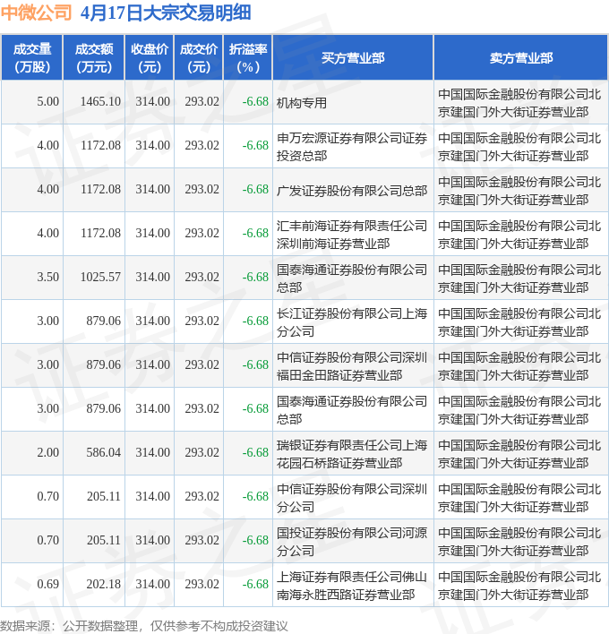Click the 折溢率(%) column header
The height and width of the screenshot is (634, 609).
pyautogui.click(x=247, y=58)
